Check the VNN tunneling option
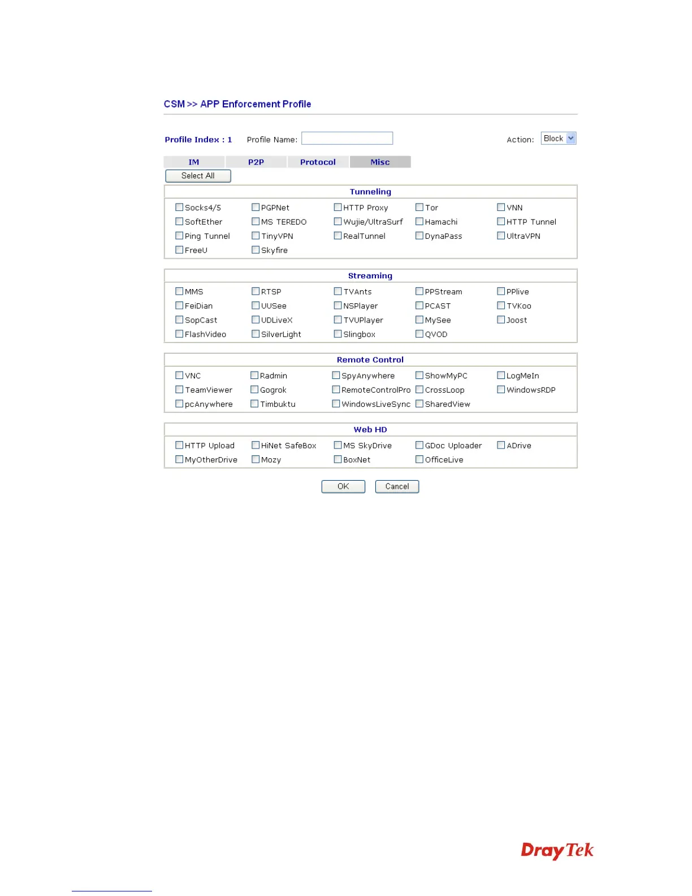The width and height of the screenshot is (692, 896). tap(501, 208)
